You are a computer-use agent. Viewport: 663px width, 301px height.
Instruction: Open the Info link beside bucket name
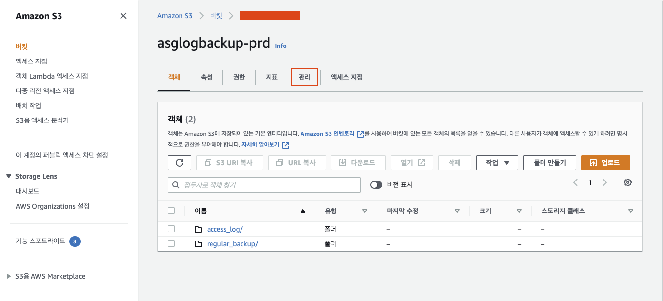click(281, 46)
